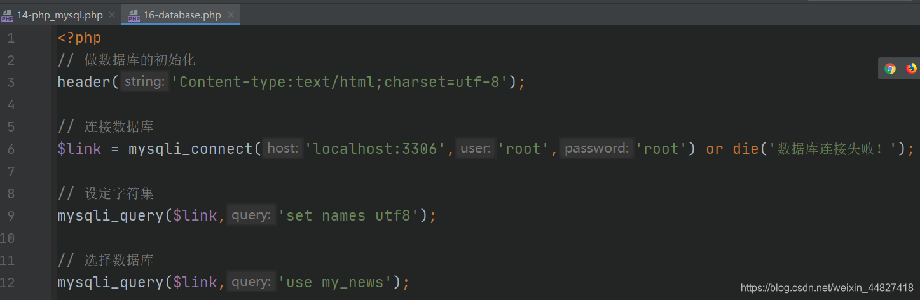Click 'mysqli_query' on line 12

[111, 283]
